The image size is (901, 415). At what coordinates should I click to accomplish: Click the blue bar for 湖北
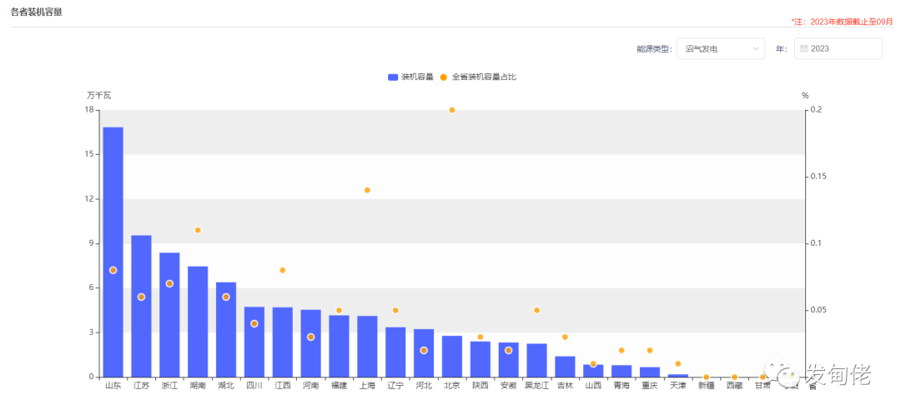coord(226,329)
